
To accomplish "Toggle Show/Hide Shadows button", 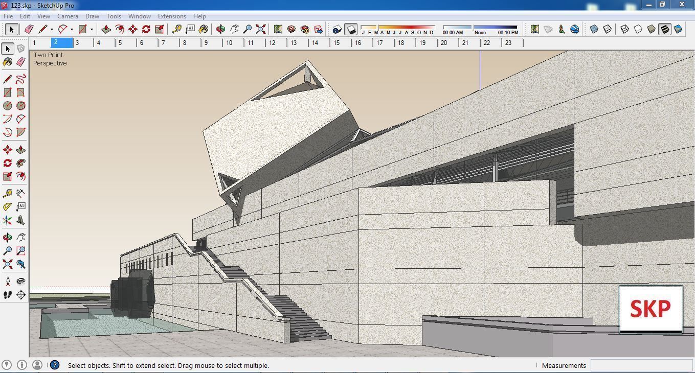I will point(351,29).
